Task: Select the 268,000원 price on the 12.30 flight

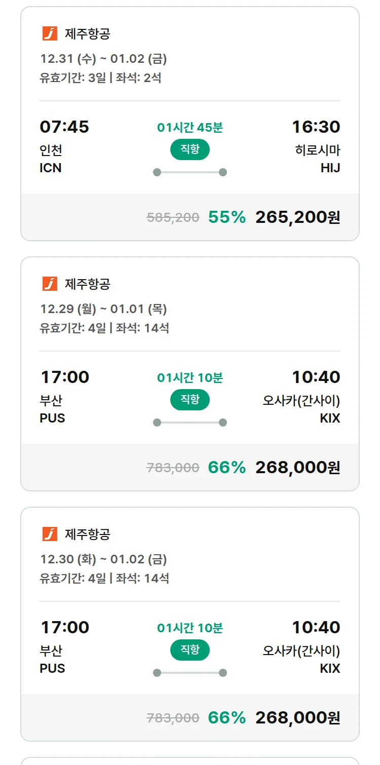Action: click(297, 717)
